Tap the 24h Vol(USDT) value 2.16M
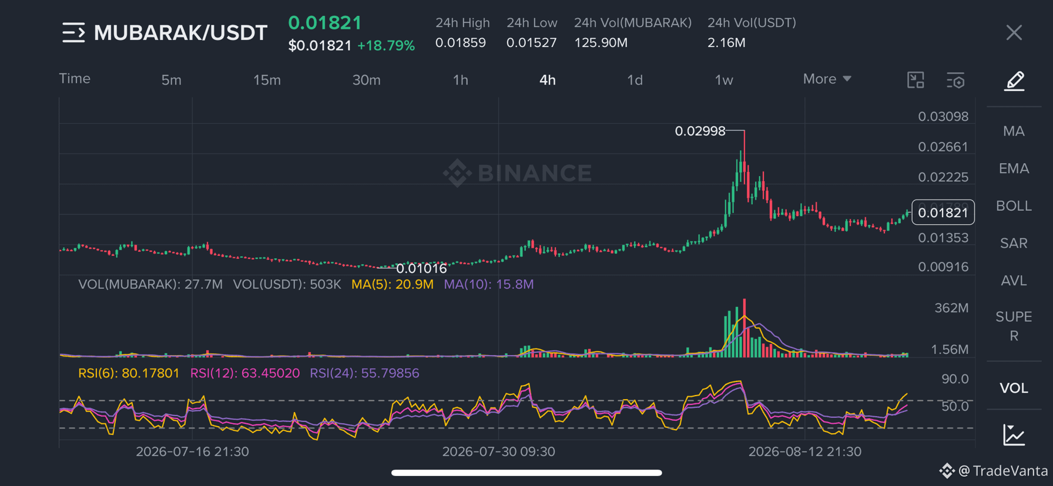1053x486 pixels. coord(726,43)
